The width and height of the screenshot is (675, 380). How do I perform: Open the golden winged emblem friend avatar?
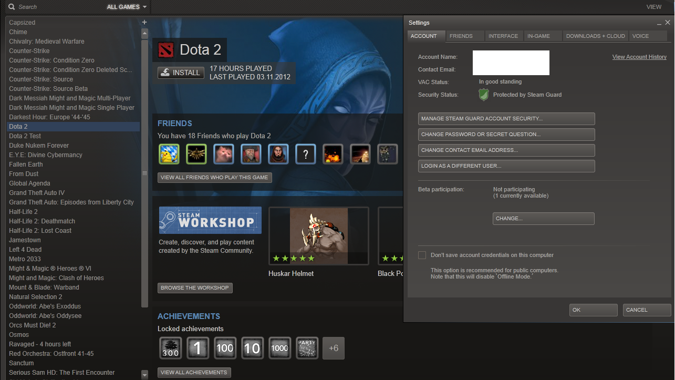point(196,155)
